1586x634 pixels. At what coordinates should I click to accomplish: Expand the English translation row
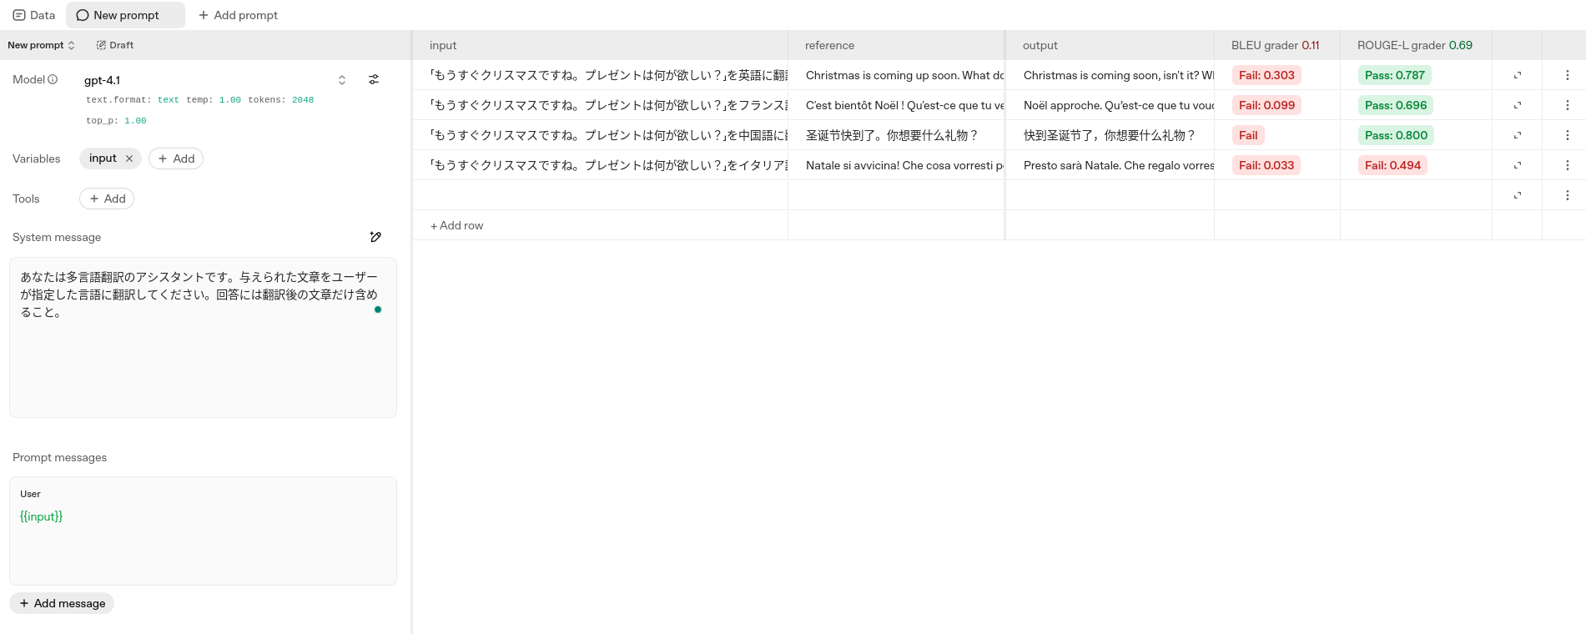pyautogui.click(x=1518, y=75)
